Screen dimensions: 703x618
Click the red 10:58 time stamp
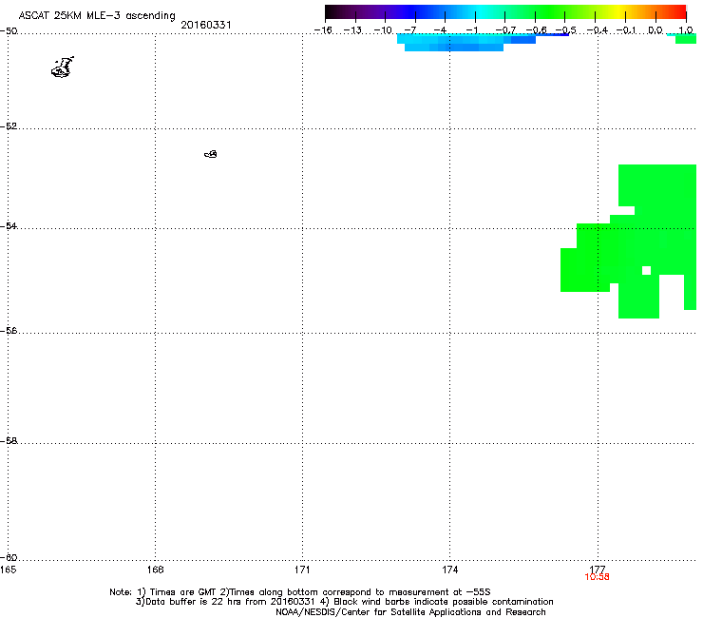point(598,577)
